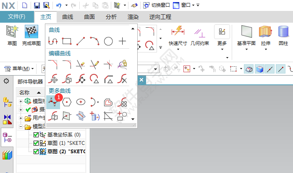Switch to the 分析 tab
Image resolution: width=293 pixels, height=173 pixels.
coord(111,17)
